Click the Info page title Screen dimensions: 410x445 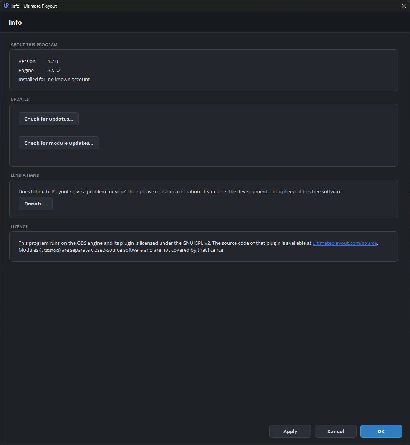[x=15, y=22]
